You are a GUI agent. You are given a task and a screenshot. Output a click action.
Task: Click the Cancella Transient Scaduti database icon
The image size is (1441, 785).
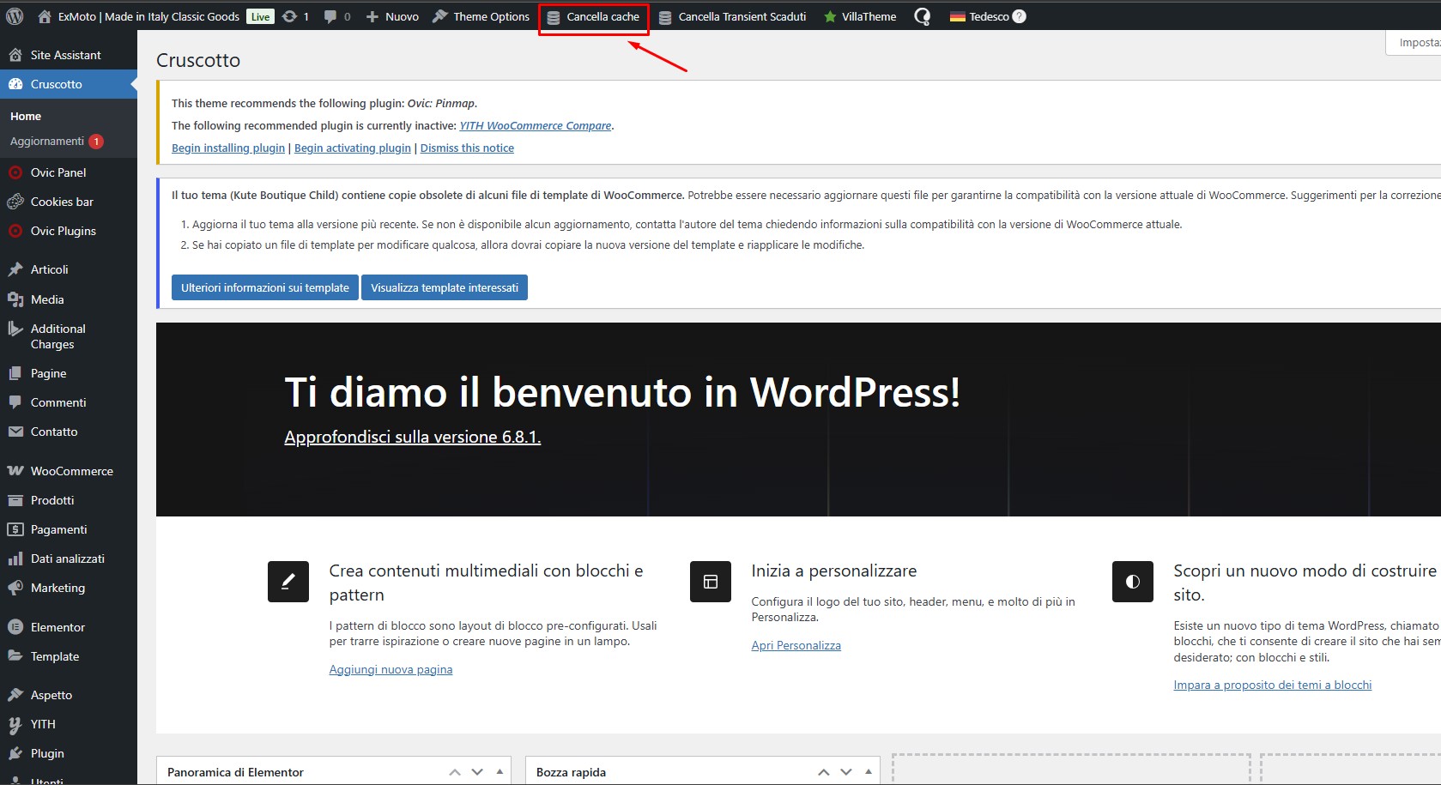tap(665, 17)
